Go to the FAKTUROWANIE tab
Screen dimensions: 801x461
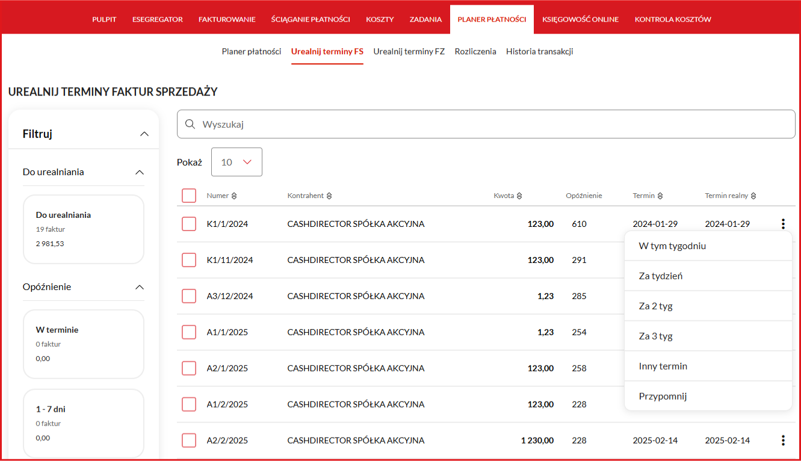[227, 19]
